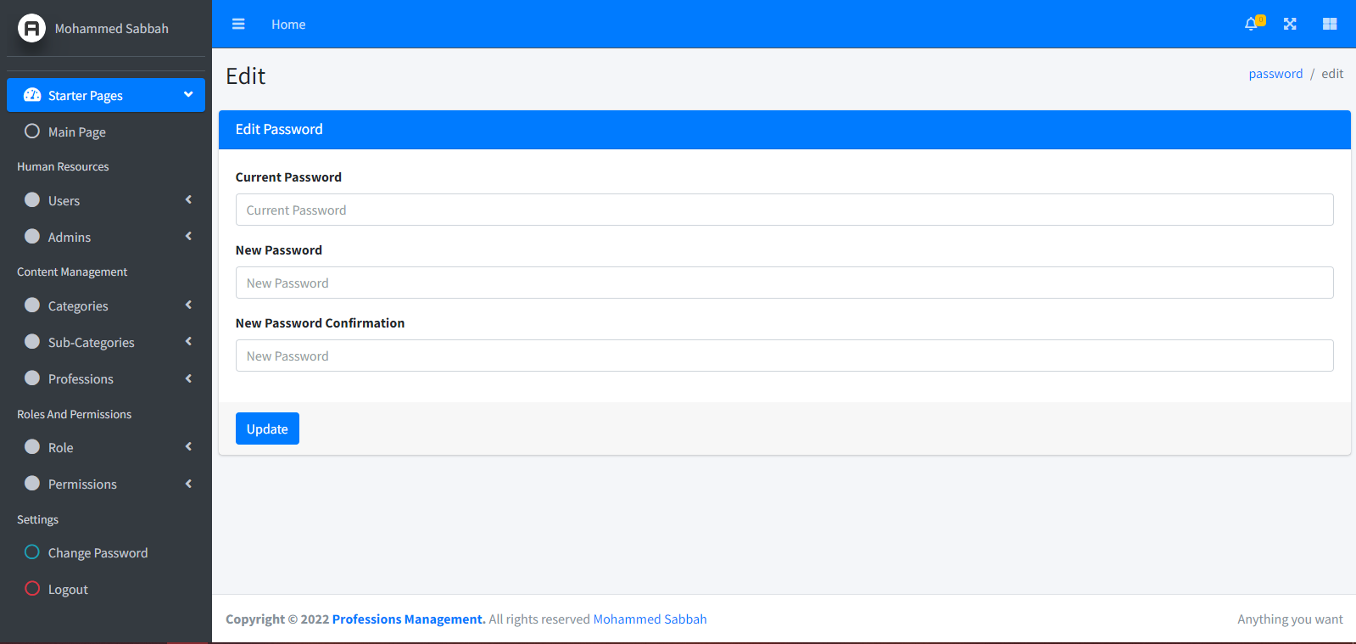Toggle fullscreen with the expand arrows icon
The width and height of the screenshot is (1356, 644).
pyautogui.click(x=1290, y=24)
